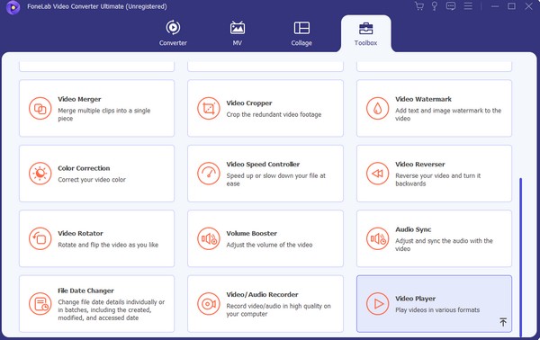Open the hamburger menu in title bar

[468, 6]
